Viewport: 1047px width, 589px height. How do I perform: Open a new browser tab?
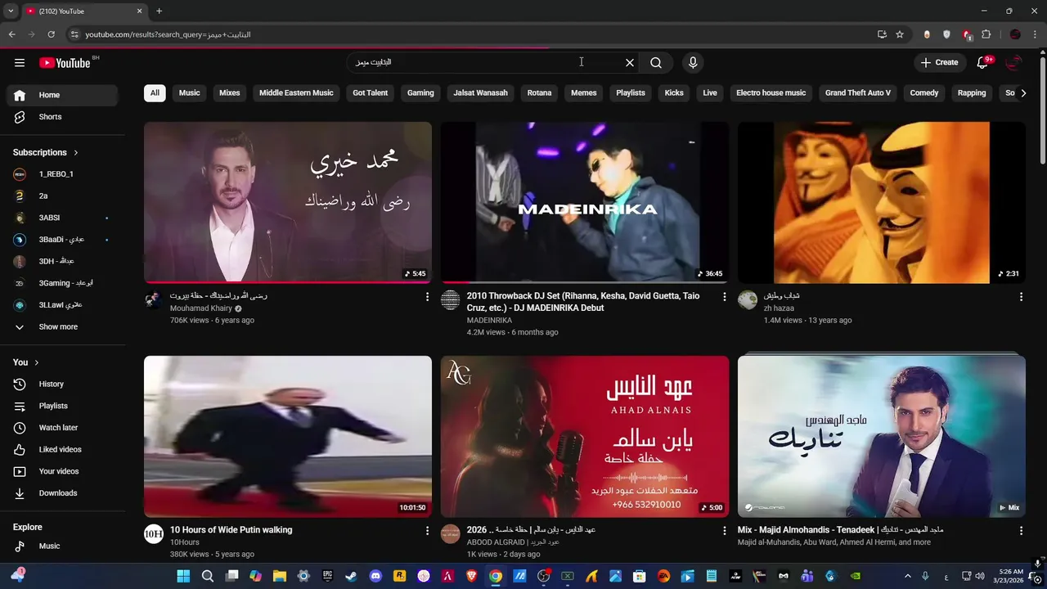point(159,11)
